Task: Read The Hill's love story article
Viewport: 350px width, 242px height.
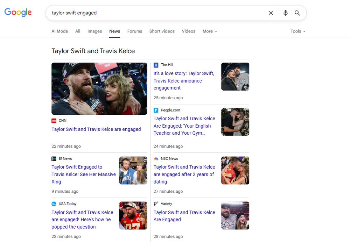Action: tap(184, 81)
